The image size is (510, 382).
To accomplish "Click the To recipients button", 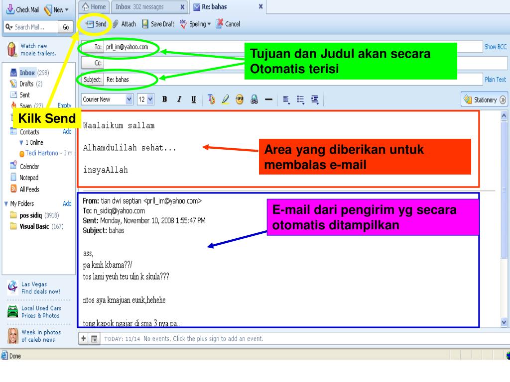I will tap(92, 47).
